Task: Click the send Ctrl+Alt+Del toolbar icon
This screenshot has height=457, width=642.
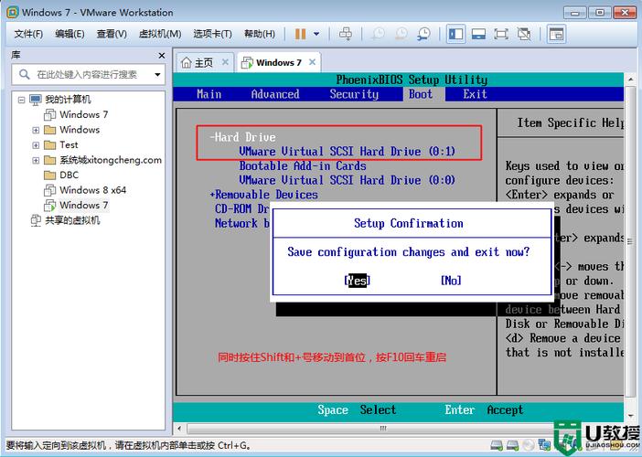Action: pyautogui.click(x=346, y=34)
